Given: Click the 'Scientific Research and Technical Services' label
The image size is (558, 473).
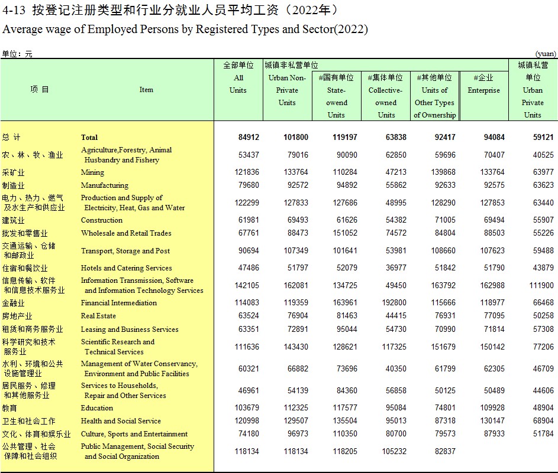Looking at the screenshot, I should point(118,347).
